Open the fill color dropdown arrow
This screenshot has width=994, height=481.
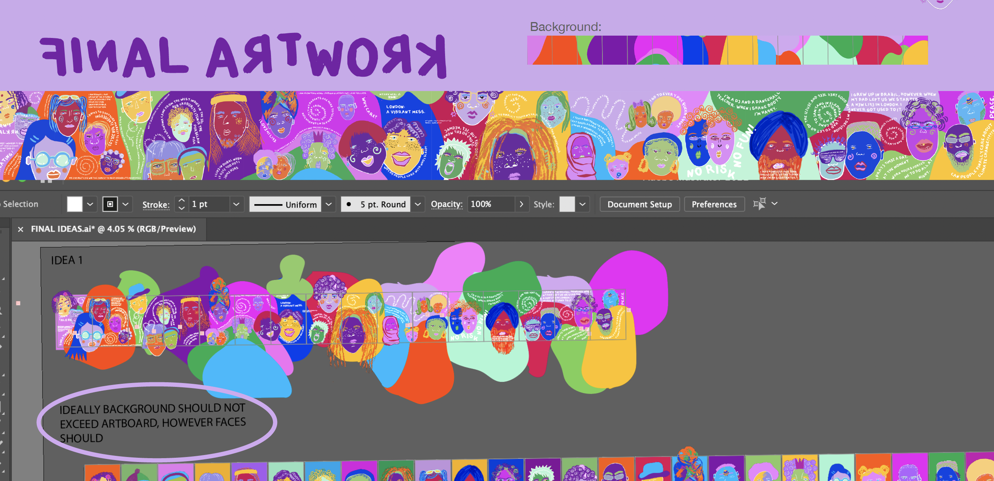point(90,204)
